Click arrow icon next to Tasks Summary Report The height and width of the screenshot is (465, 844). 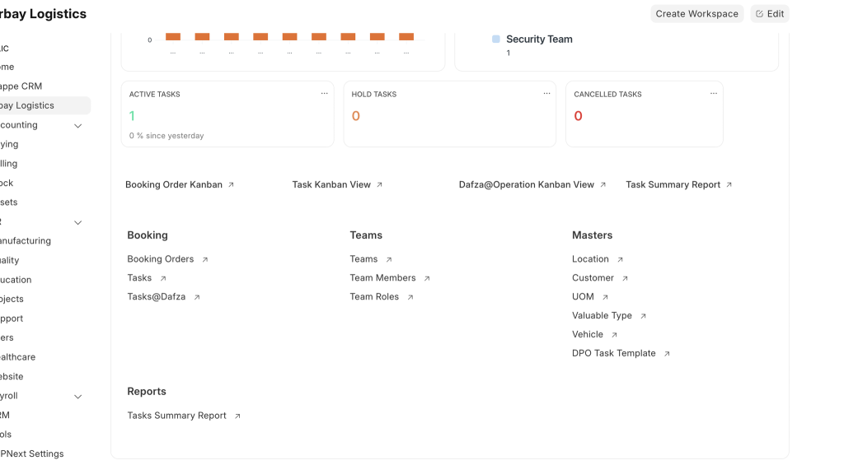click(237, 416)
